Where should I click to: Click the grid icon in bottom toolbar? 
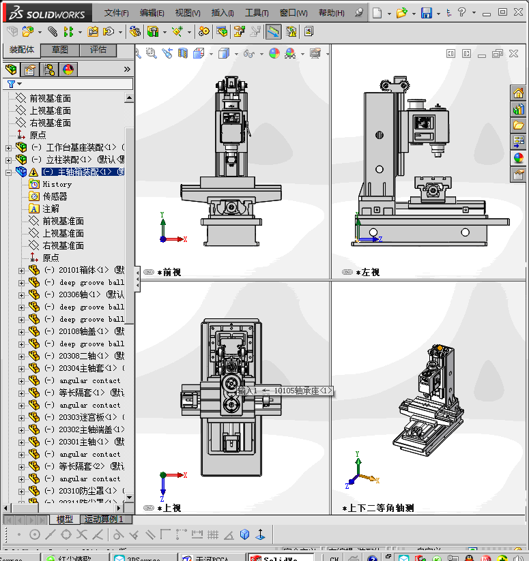[x=213, y=534]
